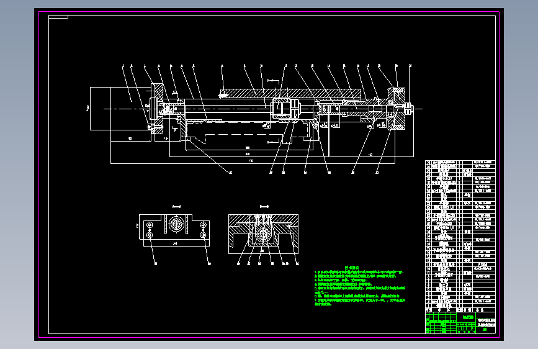Screen dimensions: 538x349
Task: Click the coupling block at the middle of the screw
Action: point(287,109)
